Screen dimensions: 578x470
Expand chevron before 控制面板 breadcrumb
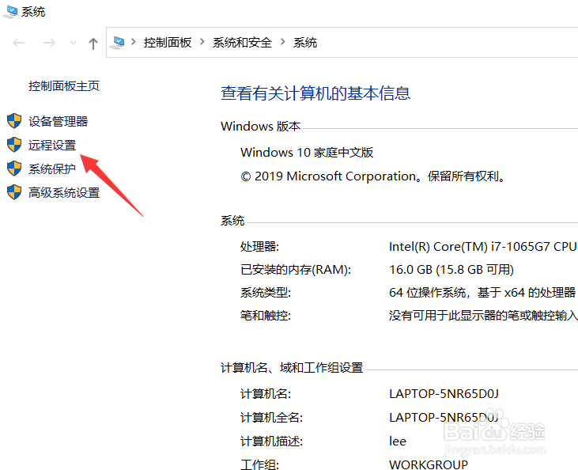click(x=134, y=42)
